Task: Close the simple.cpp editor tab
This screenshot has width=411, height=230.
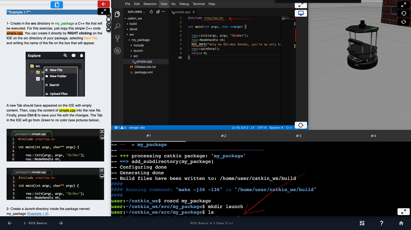Action: click(194, 12)
